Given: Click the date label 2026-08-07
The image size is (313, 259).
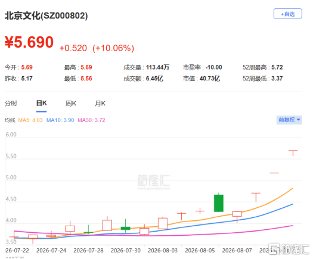Looking at the screenshot, I should pos(237,251).
